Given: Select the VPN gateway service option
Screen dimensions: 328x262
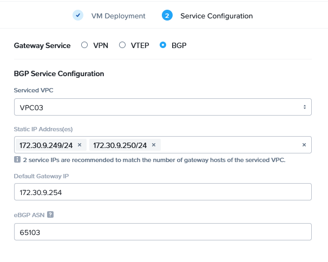Looking at the screenshot, I should point(84,45).
